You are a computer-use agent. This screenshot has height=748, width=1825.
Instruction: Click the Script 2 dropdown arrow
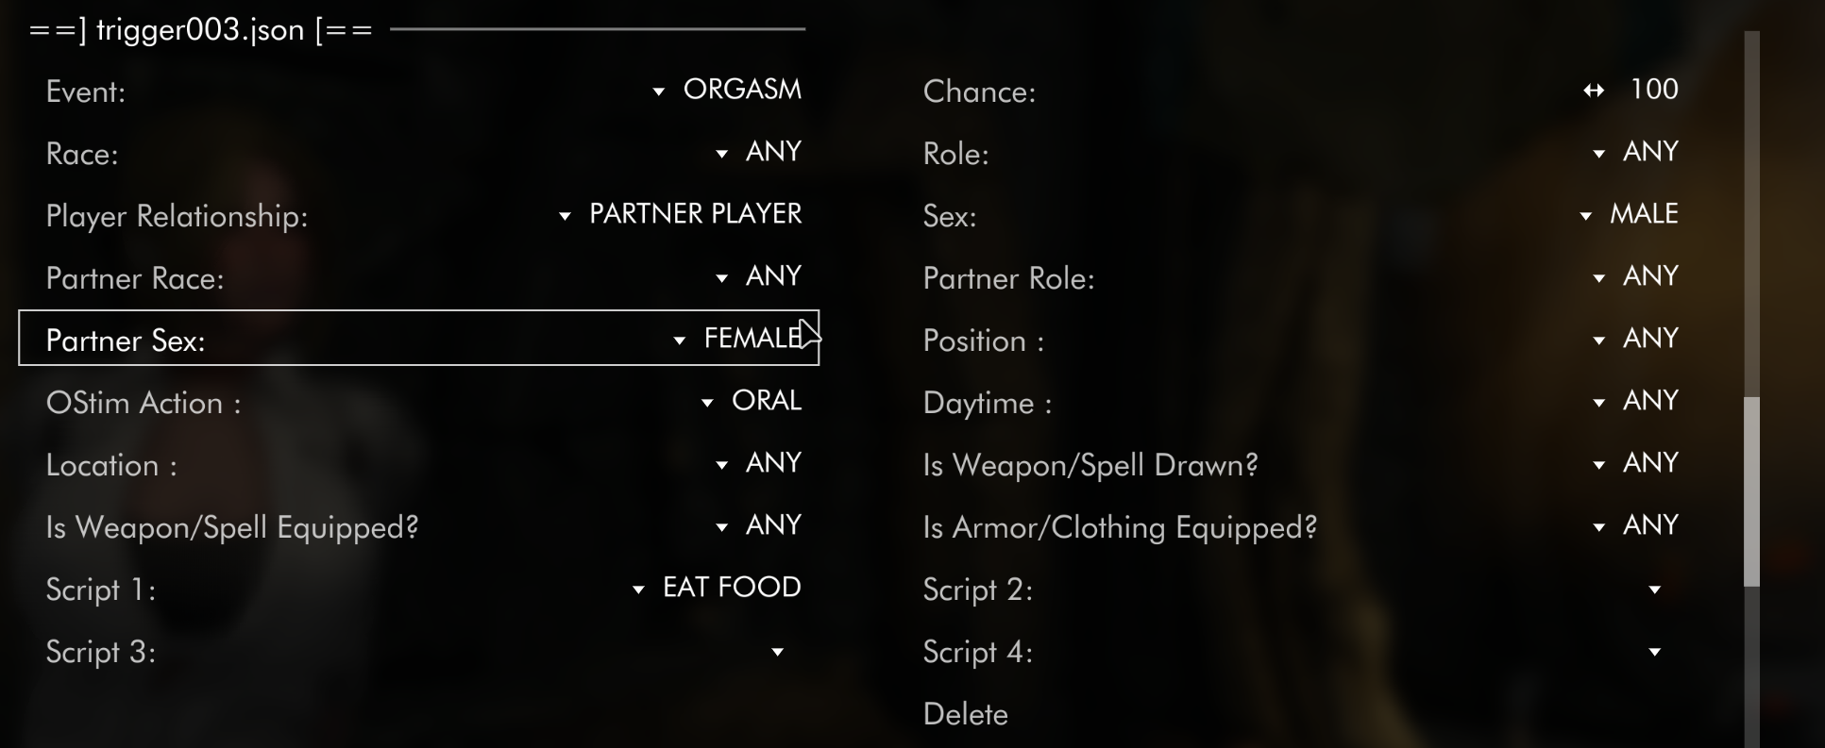pyautogui.click(x=1654, y=590)
